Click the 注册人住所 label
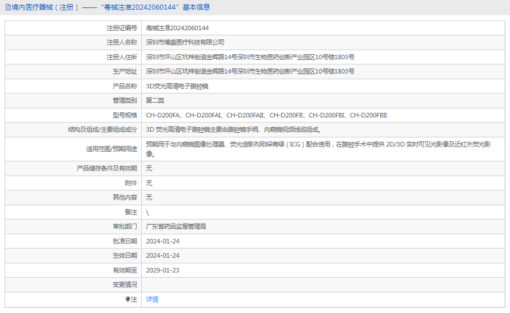 tap(122, 57)
